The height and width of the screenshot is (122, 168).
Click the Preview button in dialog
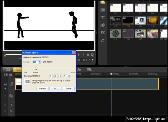point(42,88)
